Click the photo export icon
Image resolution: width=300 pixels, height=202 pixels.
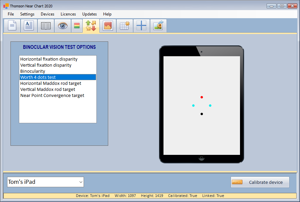pos(158,26)
